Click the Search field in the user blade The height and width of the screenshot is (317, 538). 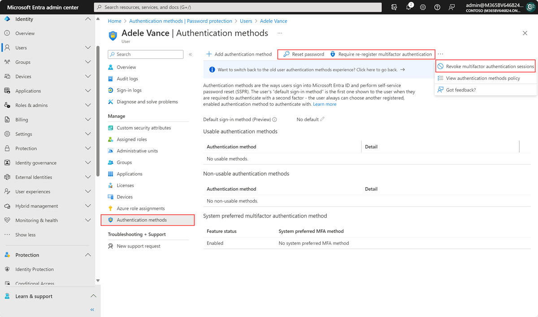click(x=145, y=54)
